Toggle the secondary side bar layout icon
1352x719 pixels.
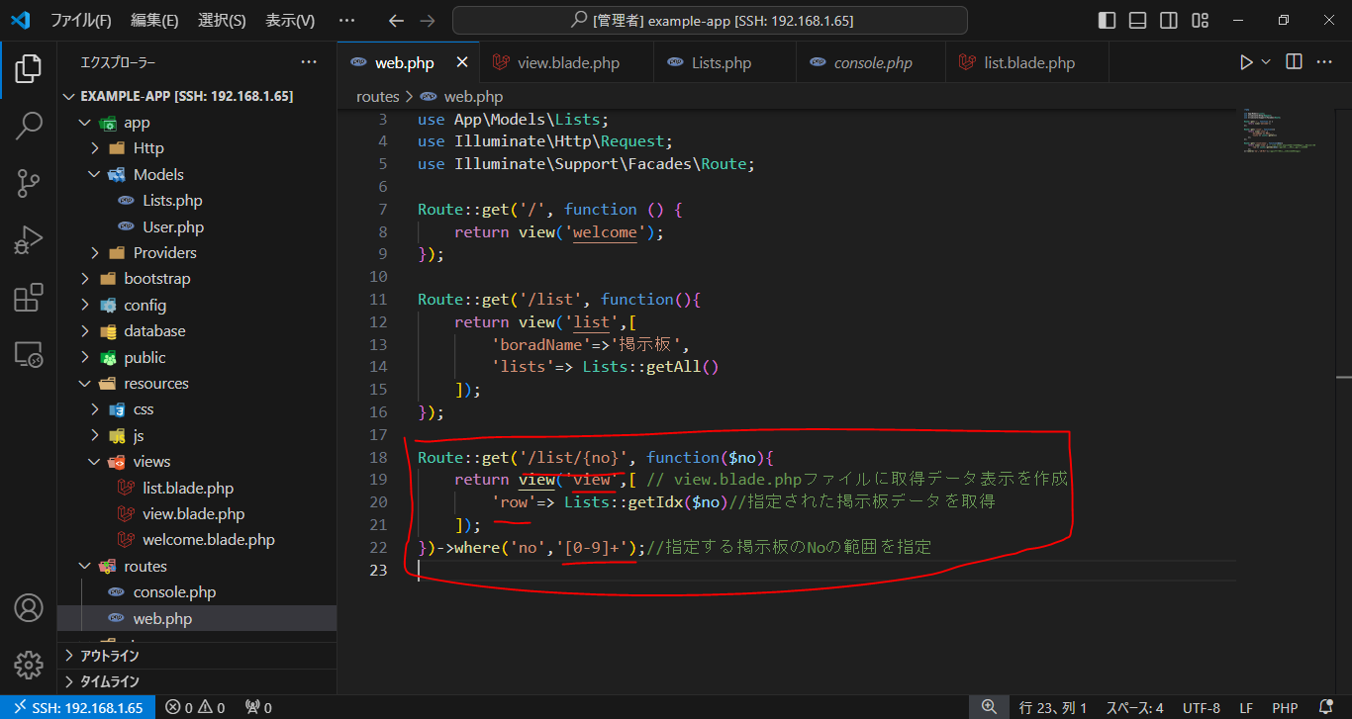1169,21
